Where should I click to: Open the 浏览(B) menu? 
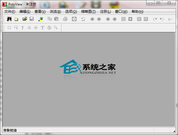tap(55, 11)
